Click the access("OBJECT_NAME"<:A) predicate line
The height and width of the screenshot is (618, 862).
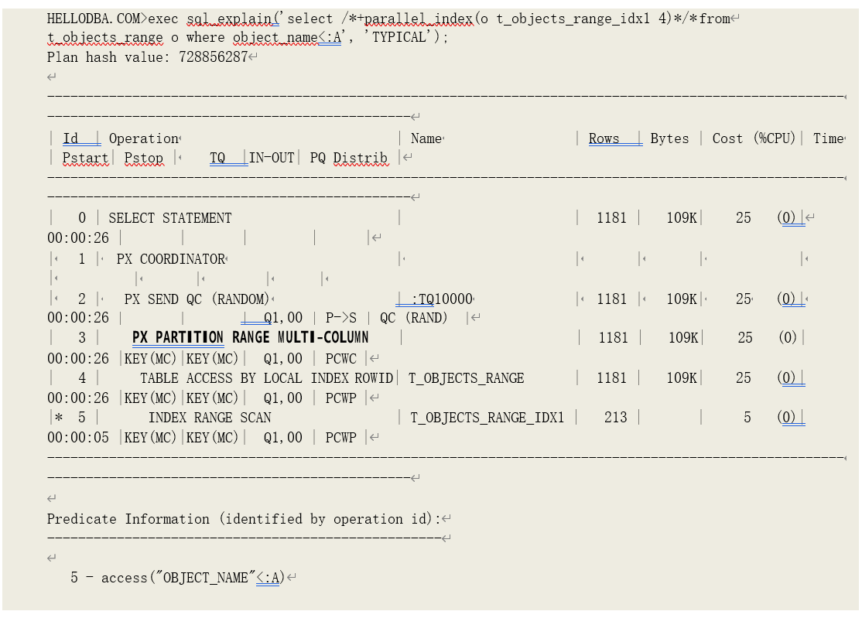tap(183, 577)
